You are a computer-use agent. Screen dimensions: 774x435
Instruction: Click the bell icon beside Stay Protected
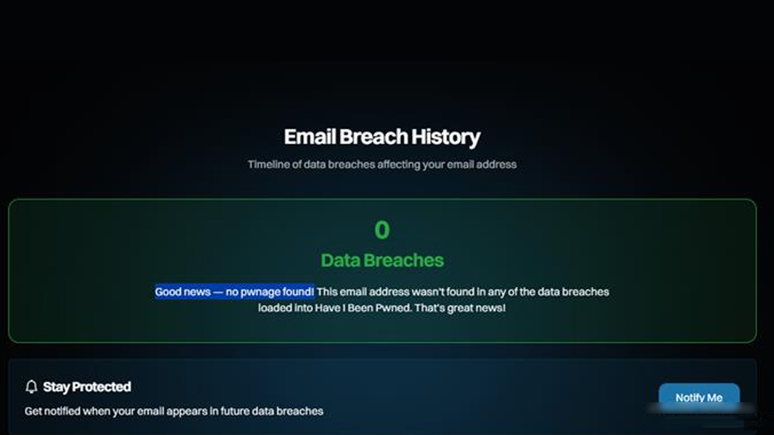[x=31, y=387]
